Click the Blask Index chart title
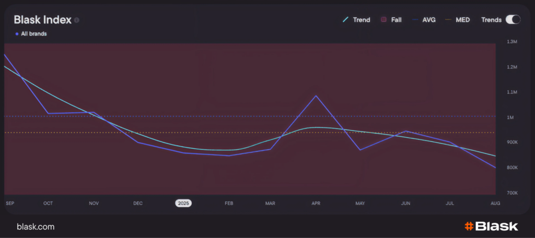Screen dimensions: 535x238 click(x=42, y=20)
